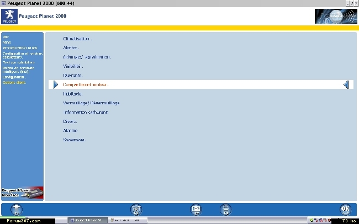Select the Ouvrants entry
359x224 pixels.
(x=72, y=75)
